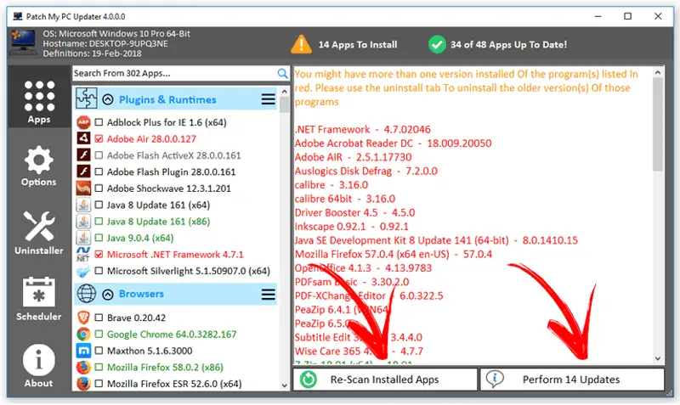Image resolution: width=680 pixels, height=405 pixels.
Task: Click the Mozilla Firefox 58.0.2 icon
Action: (x=83, y=368)
